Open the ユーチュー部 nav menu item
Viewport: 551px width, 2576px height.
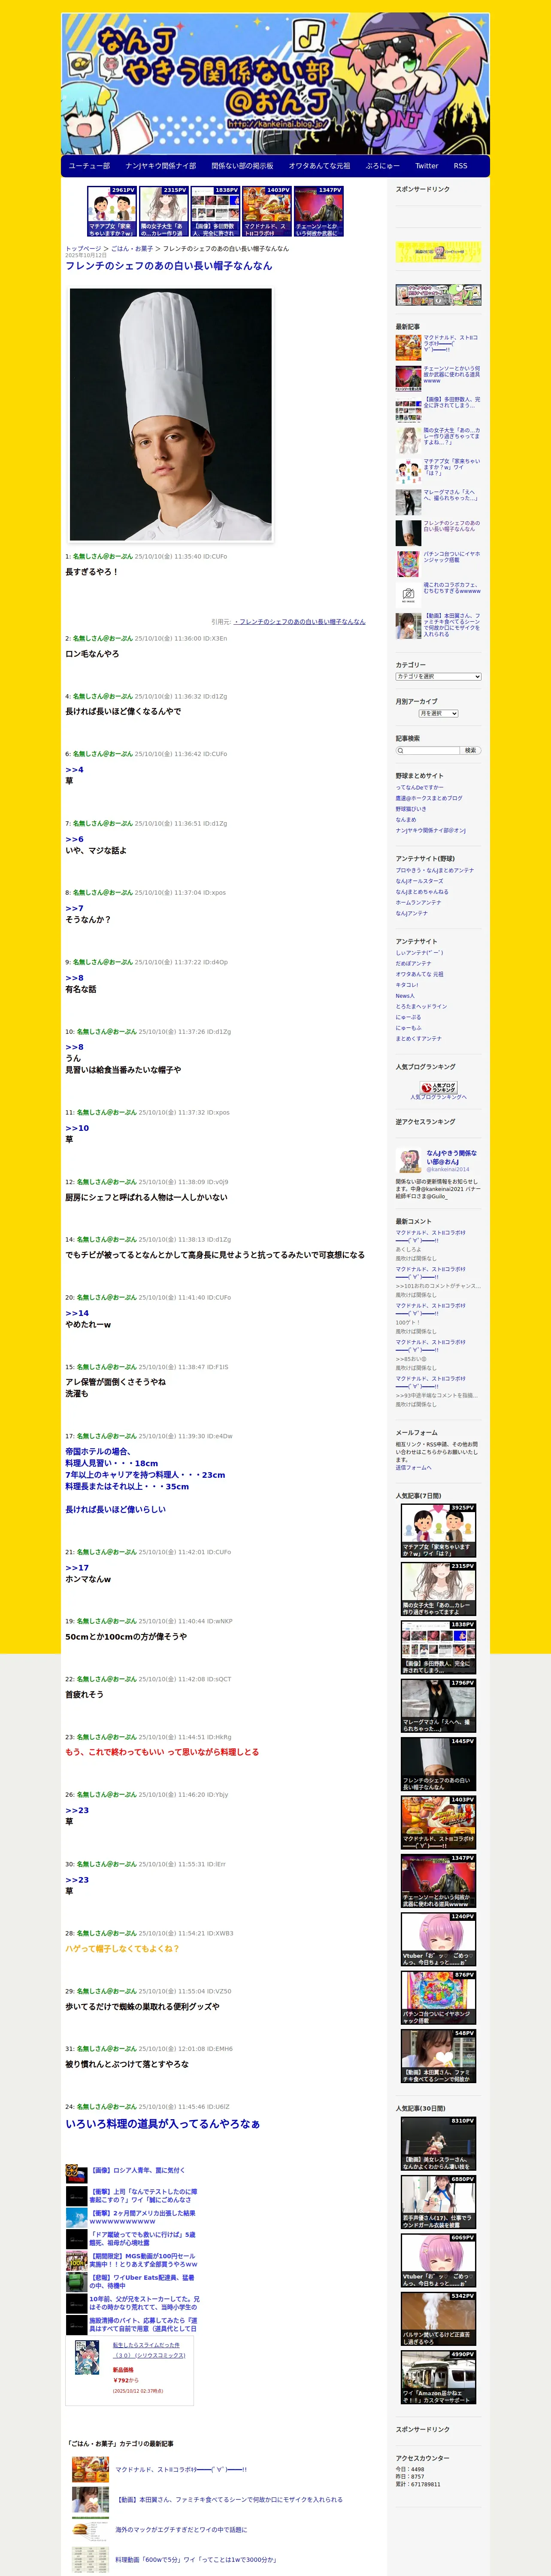pos(89,166)
